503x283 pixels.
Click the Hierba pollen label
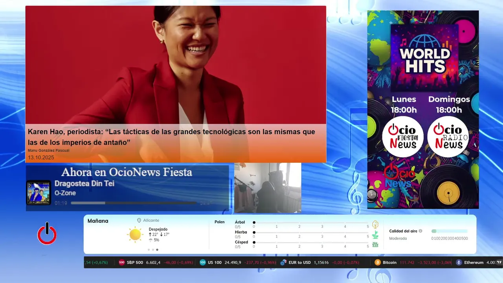241,232
